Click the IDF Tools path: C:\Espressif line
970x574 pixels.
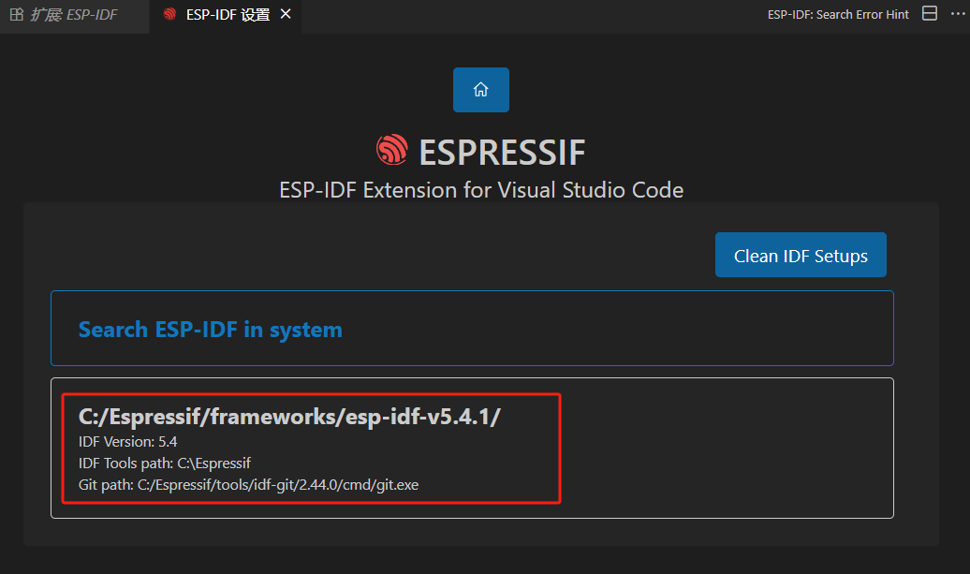coord(165,464)
